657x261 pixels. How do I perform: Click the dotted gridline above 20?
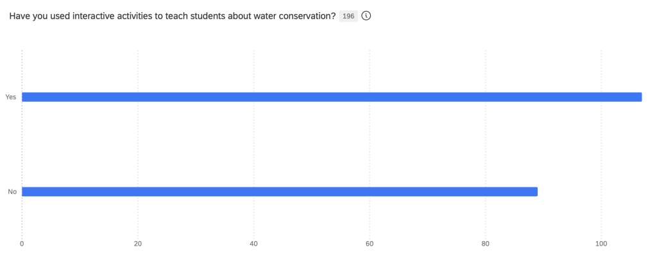tap(138, 144)
